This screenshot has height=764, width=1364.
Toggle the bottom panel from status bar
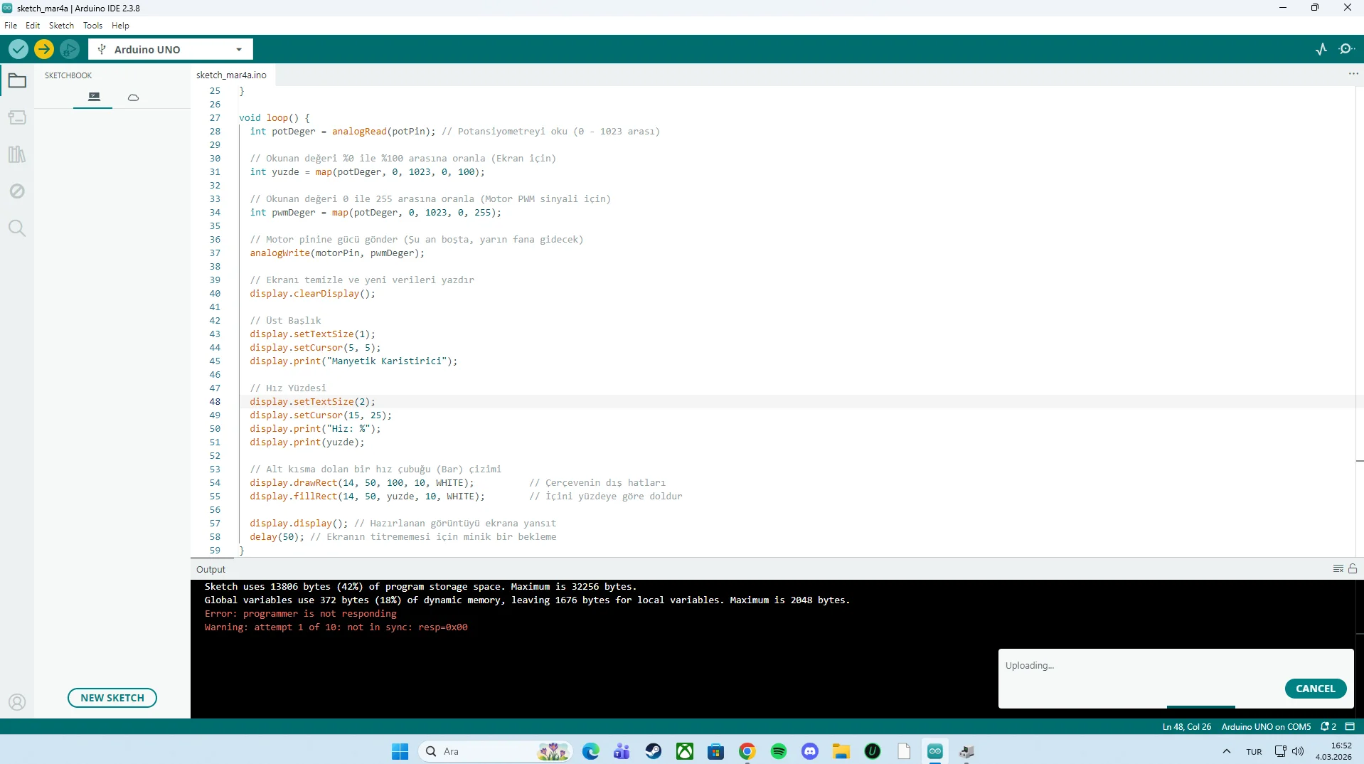1350,727
